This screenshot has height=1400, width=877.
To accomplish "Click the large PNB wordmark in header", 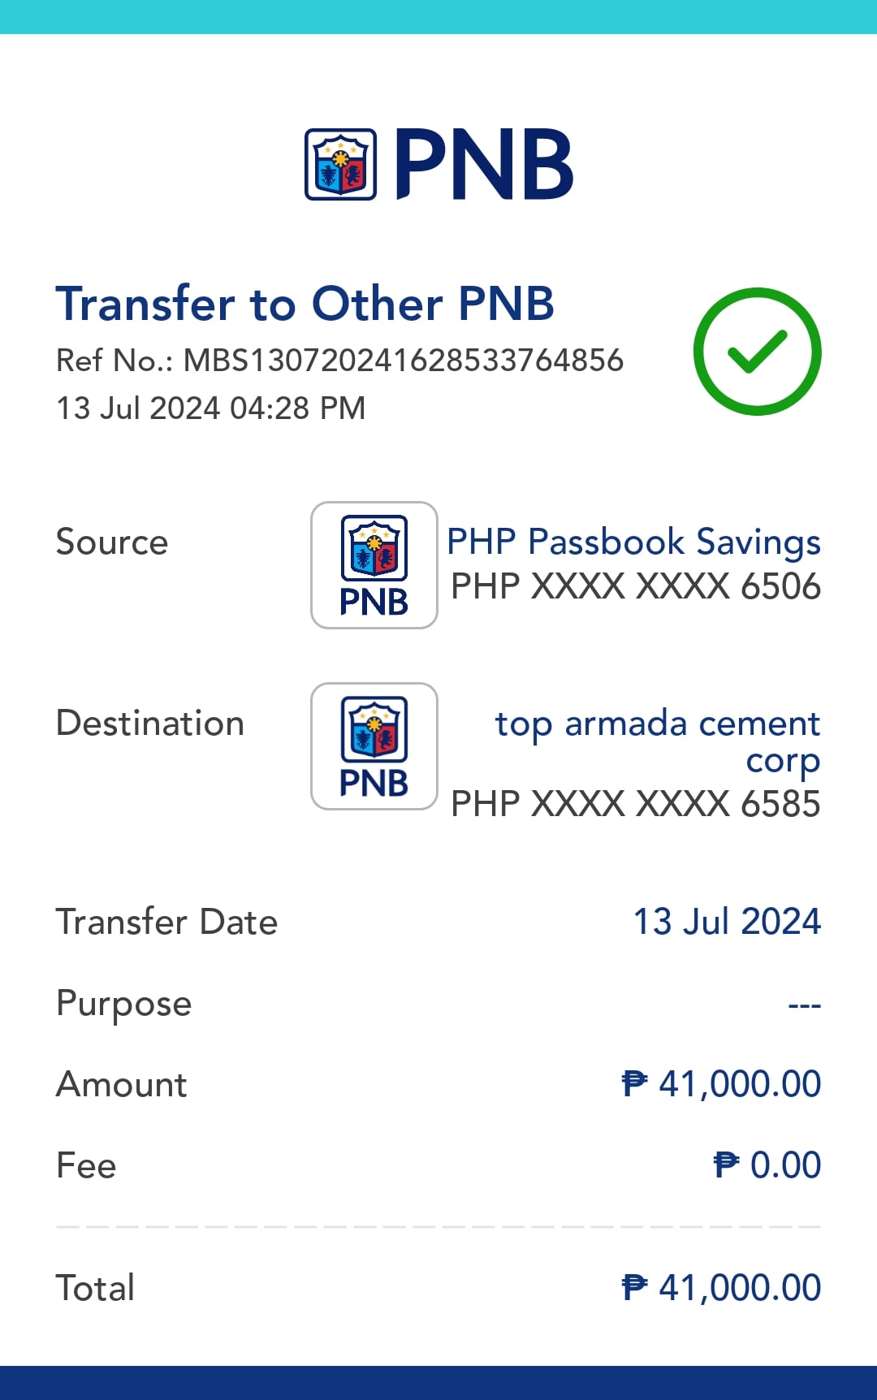I will 484,164.
